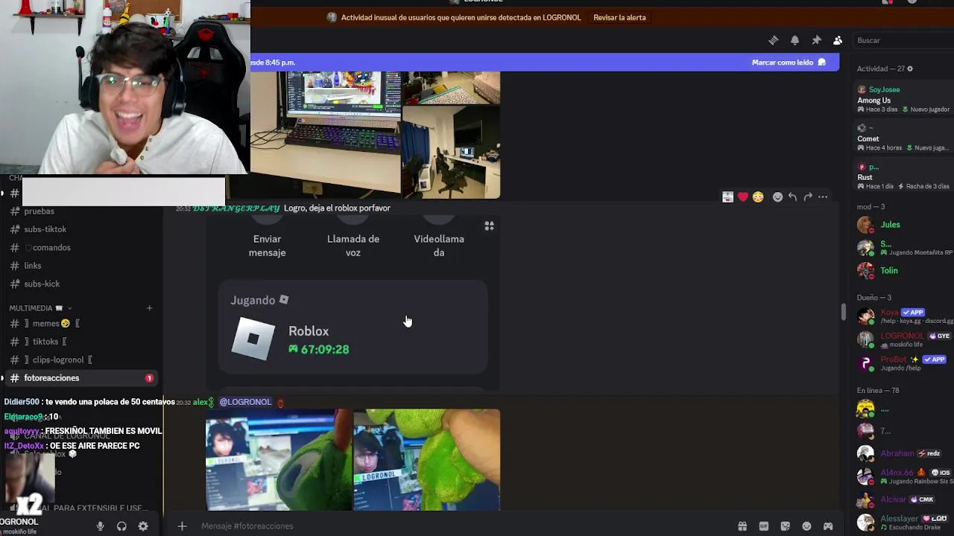Click the @LOGRONOL mention

(245, 402)
